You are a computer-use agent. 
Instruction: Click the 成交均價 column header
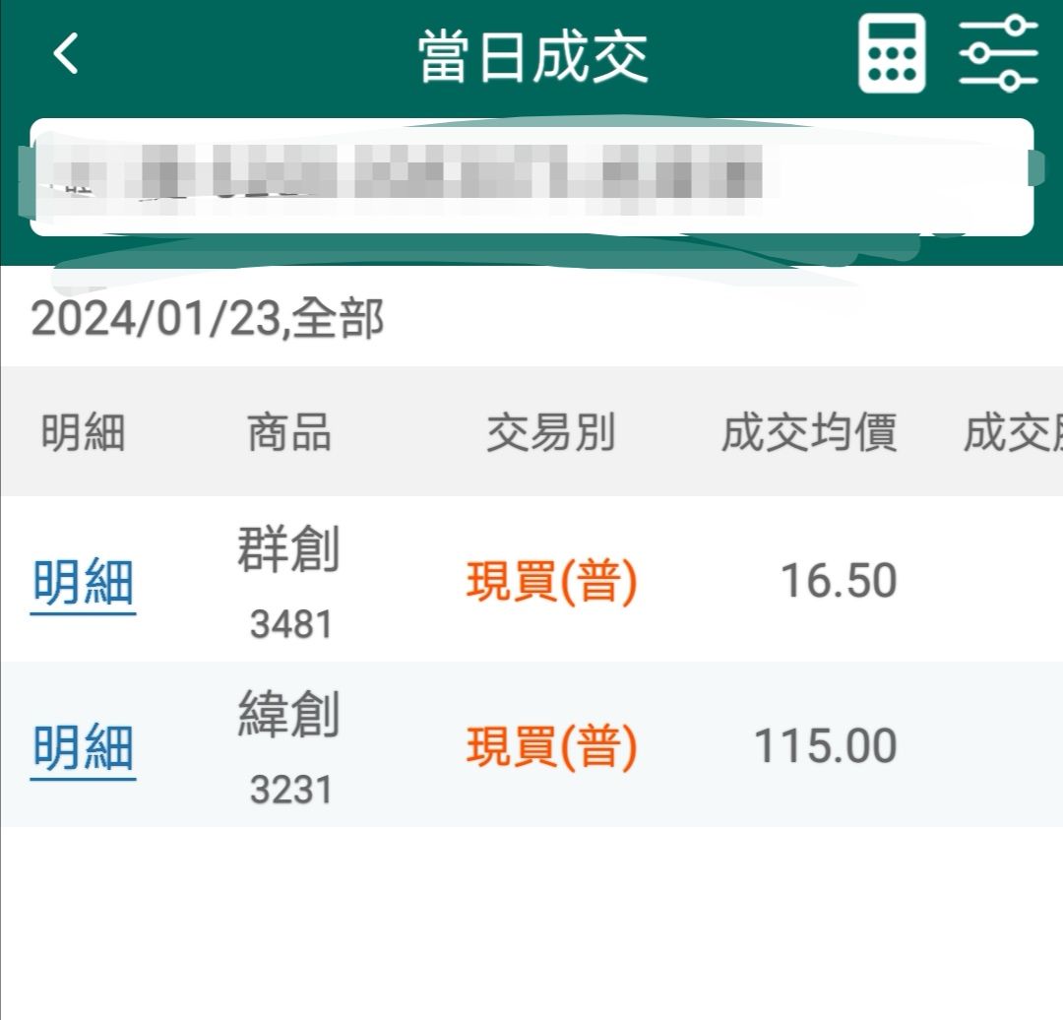808,432
